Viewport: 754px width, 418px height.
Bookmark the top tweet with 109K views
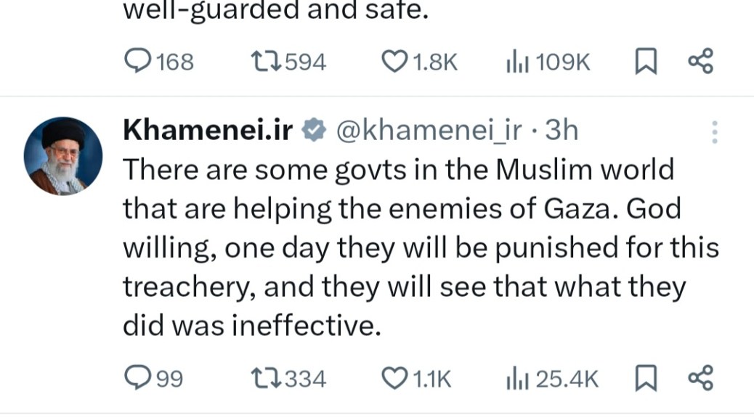(644, 62)
